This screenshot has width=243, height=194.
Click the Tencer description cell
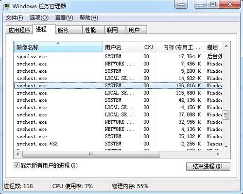click(x=214, y=144)
